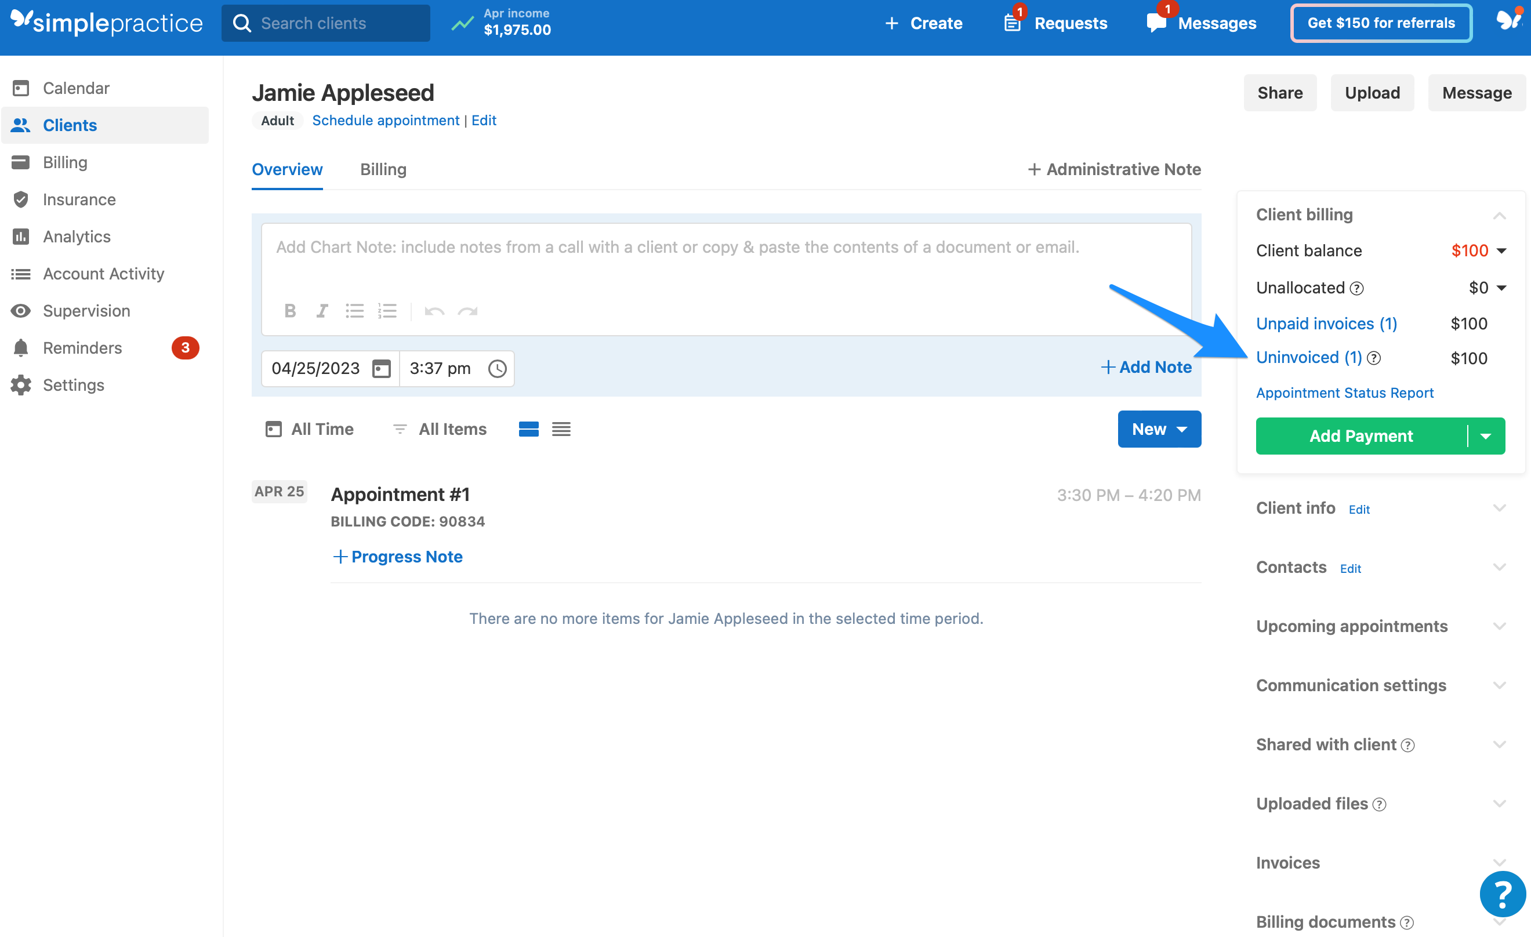
Task: Click the search magnifier icon
Action: [242, 23]
